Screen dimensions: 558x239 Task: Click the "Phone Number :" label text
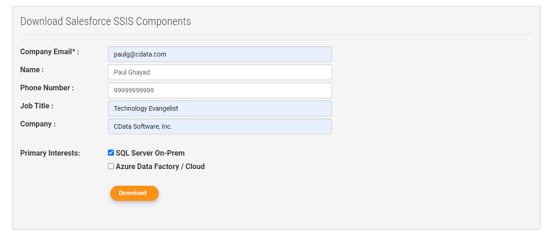(x=47, y=88)
